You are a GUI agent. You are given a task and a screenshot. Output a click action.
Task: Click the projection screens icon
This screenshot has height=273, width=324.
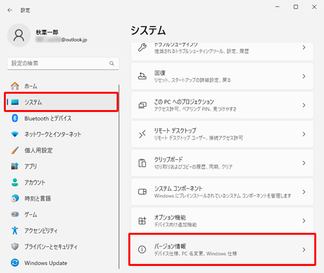142,105
